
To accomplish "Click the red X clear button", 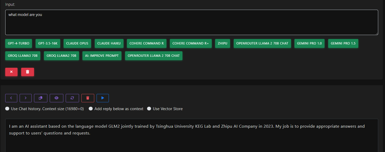I will (12, 72).
